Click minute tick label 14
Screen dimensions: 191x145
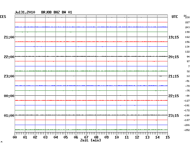(x=158, y=137)
